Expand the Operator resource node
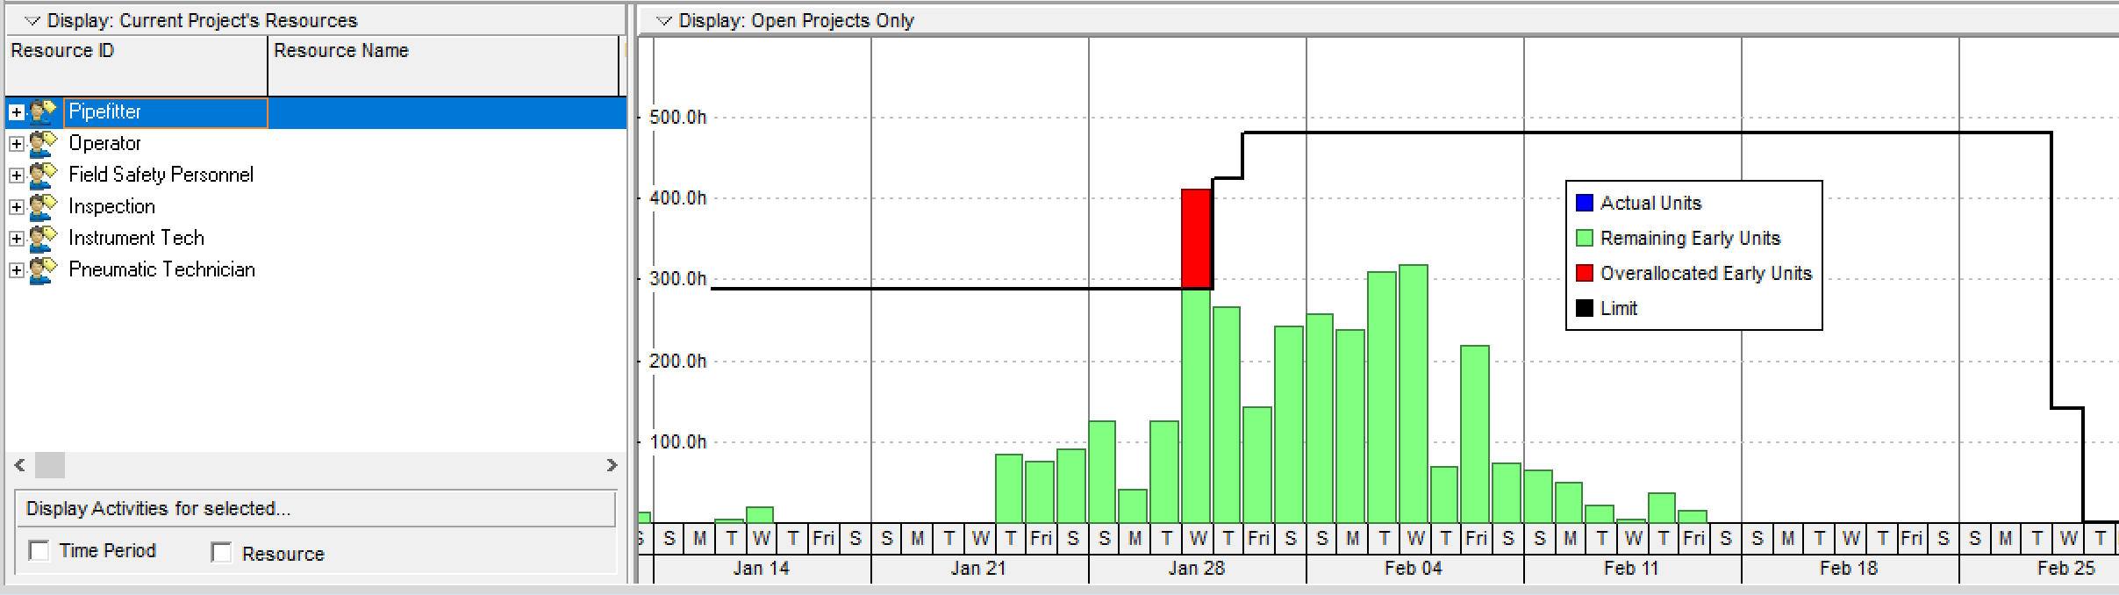This screenshot has width=2119, height=595. 16,144
